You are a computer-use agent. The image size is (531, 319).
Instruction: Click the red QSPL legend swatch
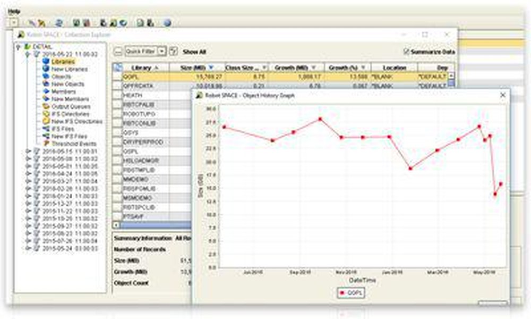point(341,292)
